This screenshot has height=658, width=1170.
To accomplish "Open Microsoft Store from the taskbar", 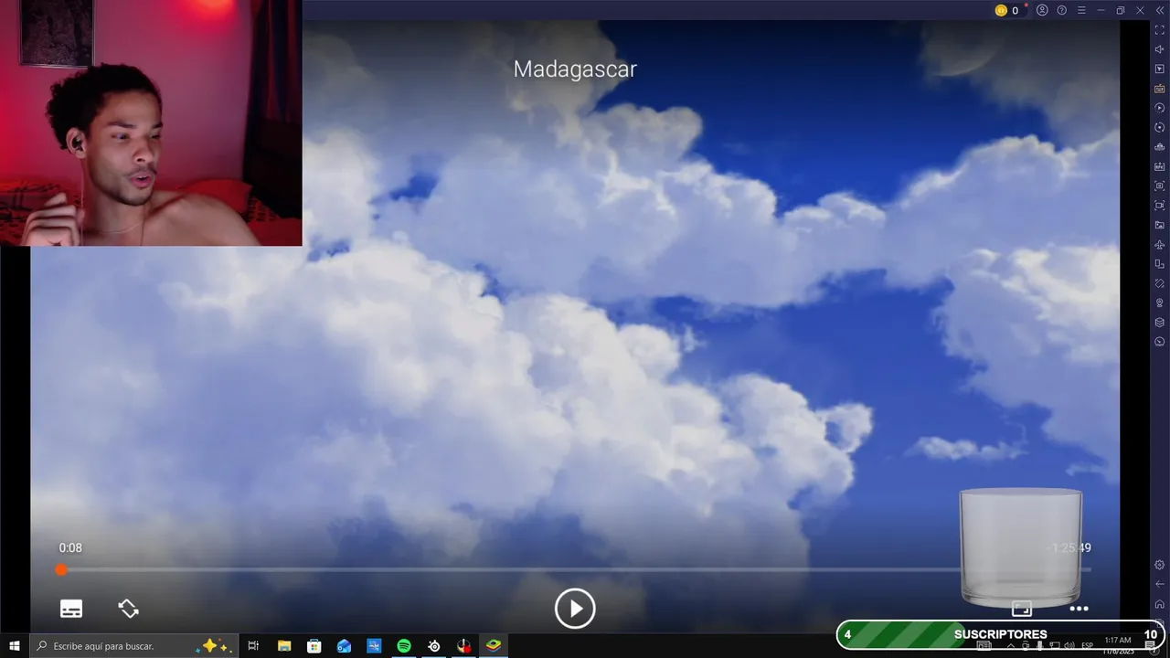I will 314,646.
